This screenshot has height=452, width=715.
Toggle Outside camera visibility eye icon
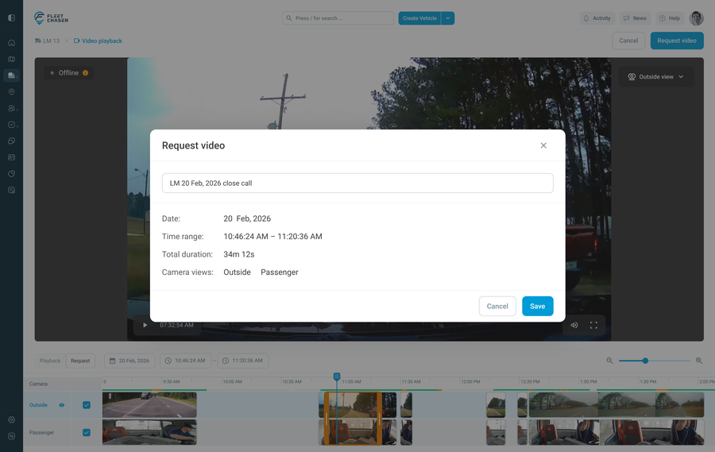(62, 405)
